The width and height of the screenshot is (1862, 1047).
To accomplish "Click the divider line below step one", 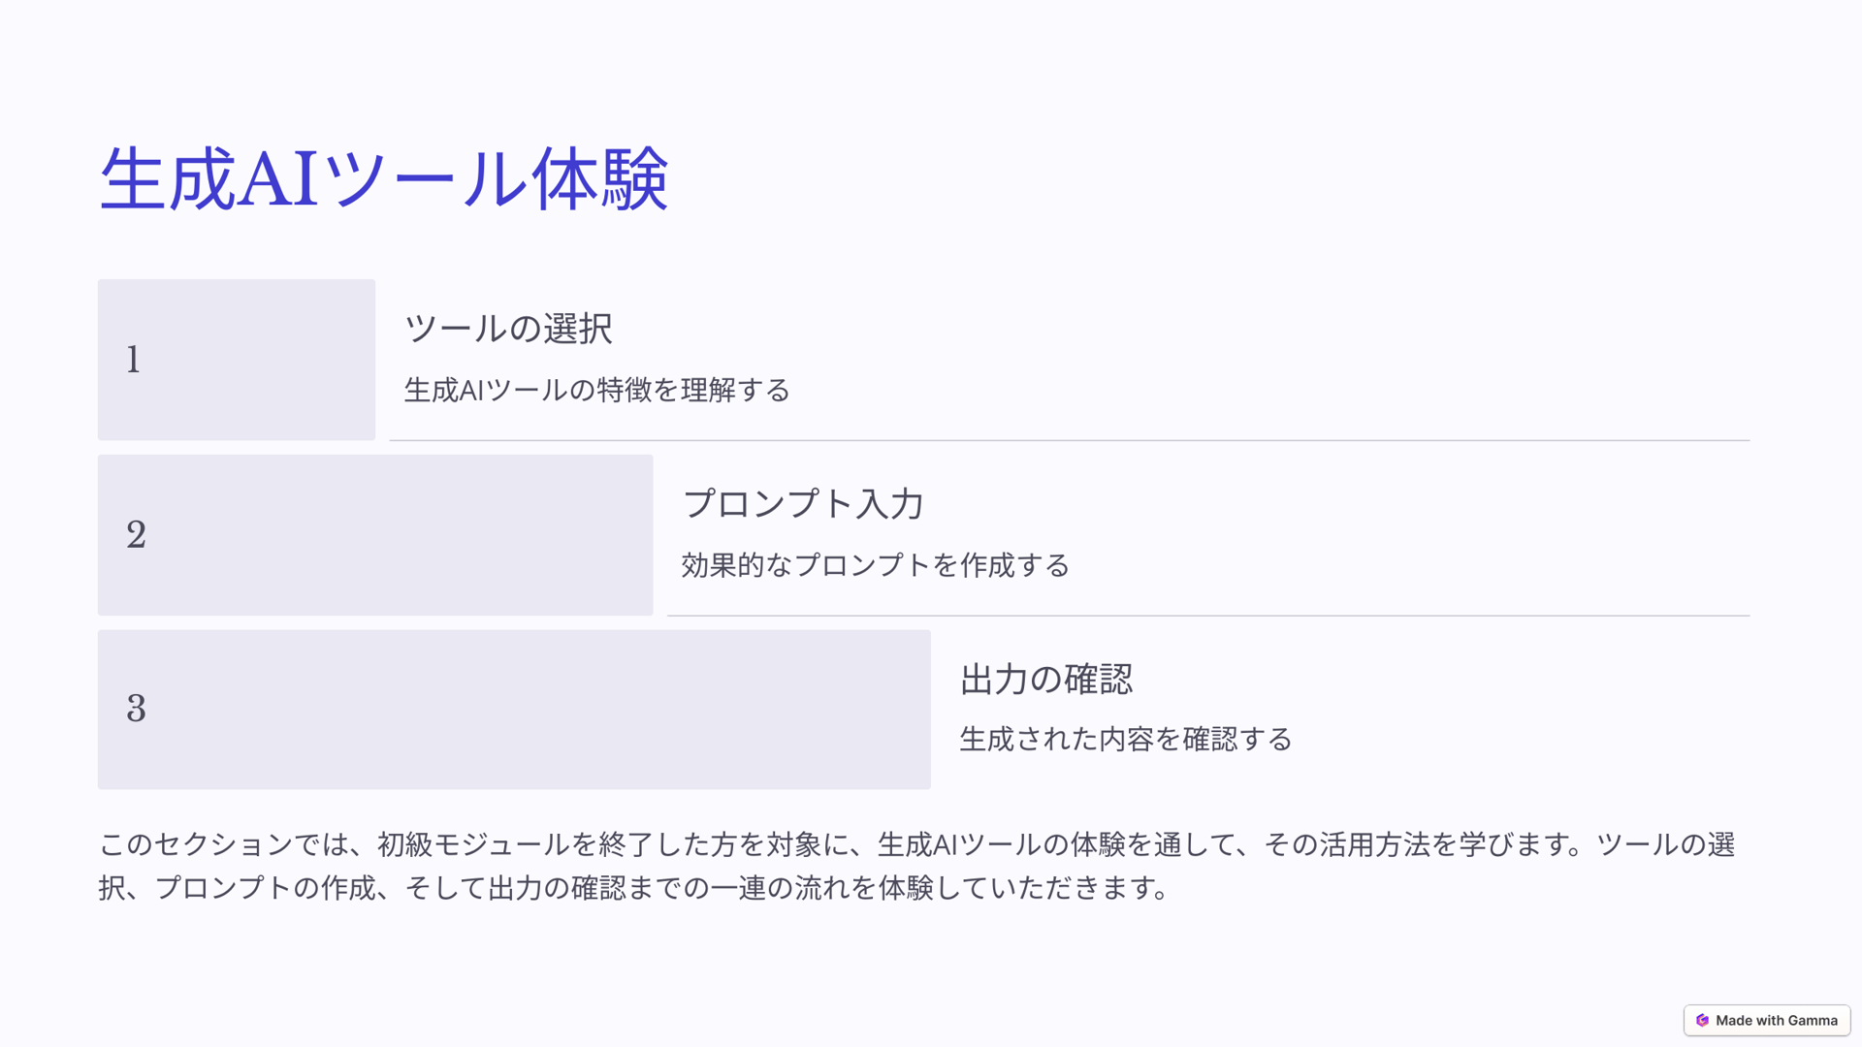I will (1069, 441).
